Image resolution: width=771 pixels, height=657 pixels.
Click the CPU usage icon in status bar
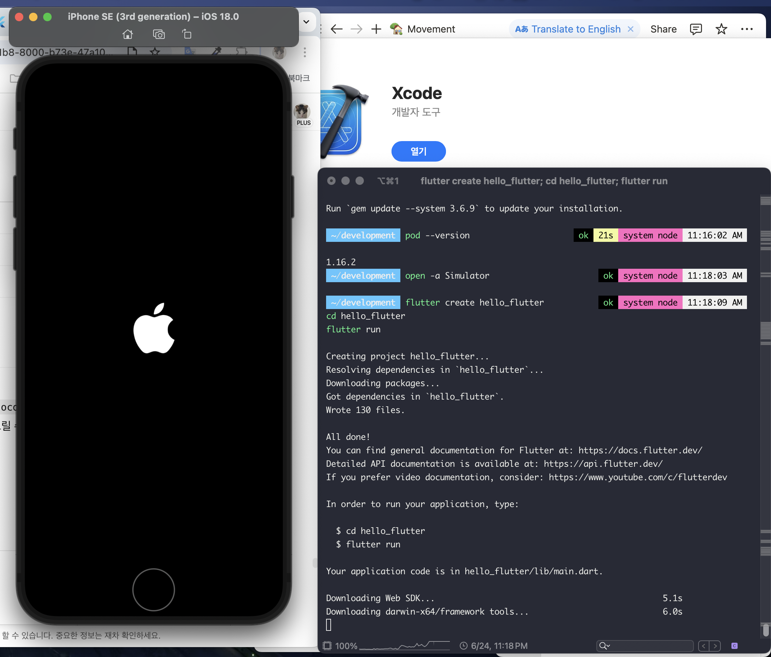click(x=327, y=646)
